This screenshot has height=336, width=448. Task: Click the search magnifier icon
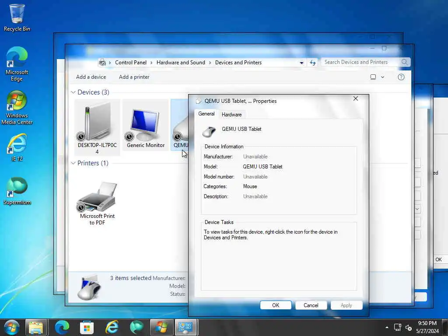coord(404,62)
